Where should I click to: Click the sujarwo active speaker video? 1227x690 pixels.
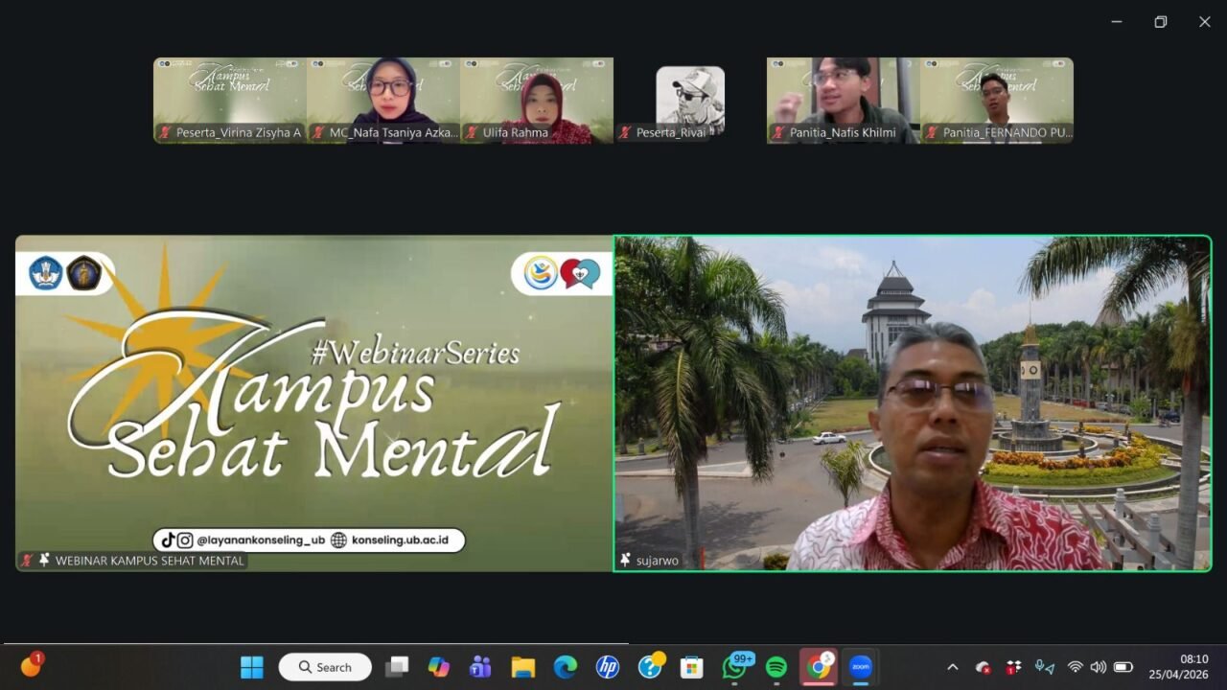pyautogui.click(x=912, y=403)
